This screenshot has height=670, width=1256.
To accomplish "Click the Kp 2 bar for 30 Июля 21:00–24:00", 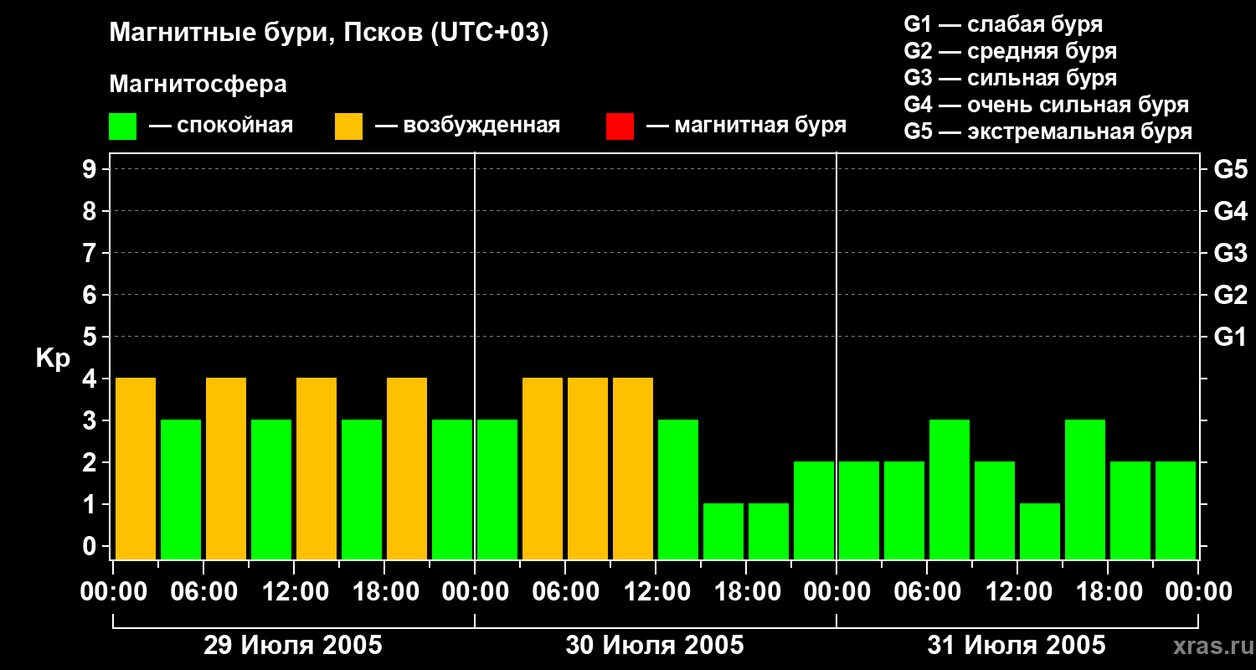I will pos(814,510).
